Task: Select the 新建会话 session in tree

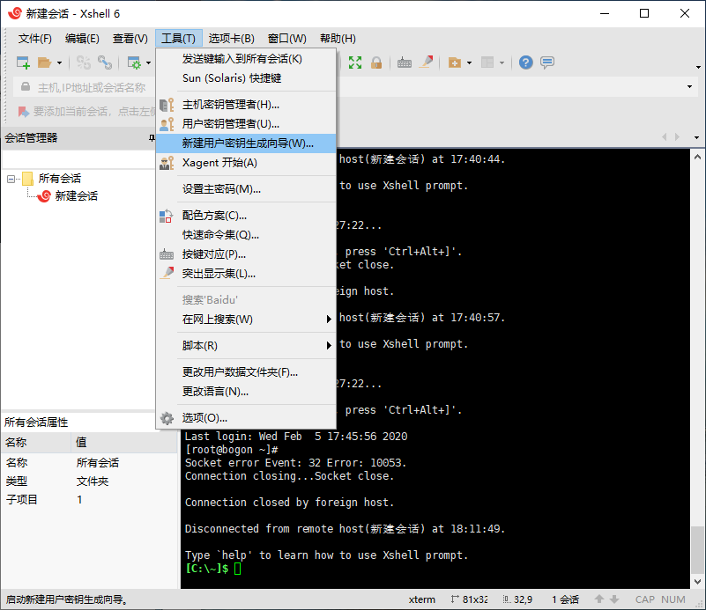Action: [x=76, y=196]
